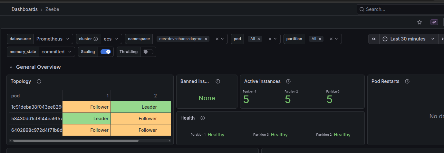Collapse the General Overview row
The height and width of the screenshot is (153, 444).
[11, 67]
